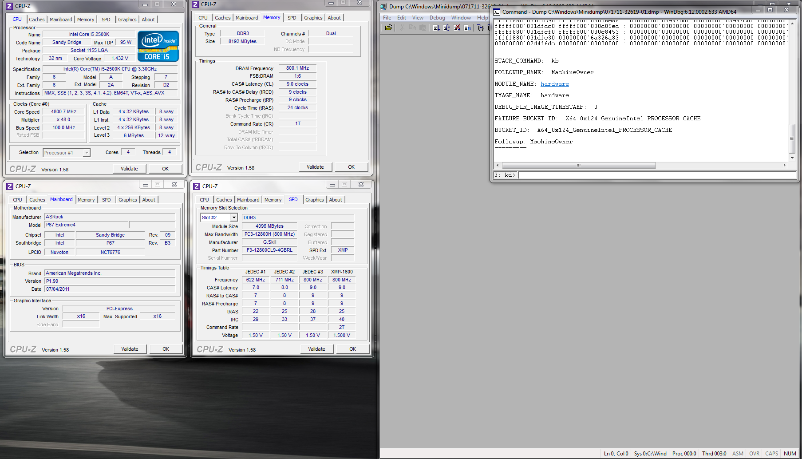Click the 'P67 Extreme4' motherboard model value
The width and height of the screenshot is (802, 459).
tap(87, 225)
